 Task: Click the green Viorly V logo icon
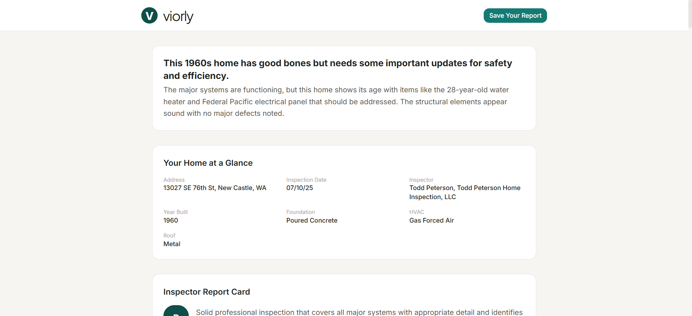point(149,16)
